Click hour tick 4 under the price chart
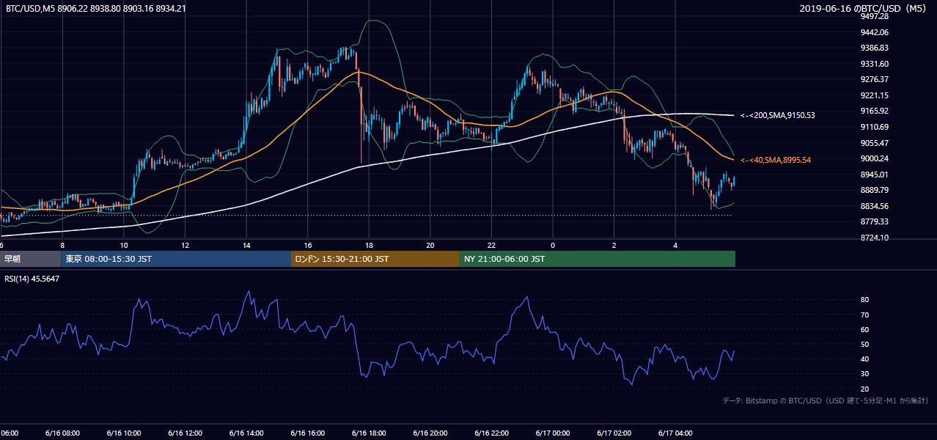The height and width of the screenshot is (440, 937). [675, 245]
